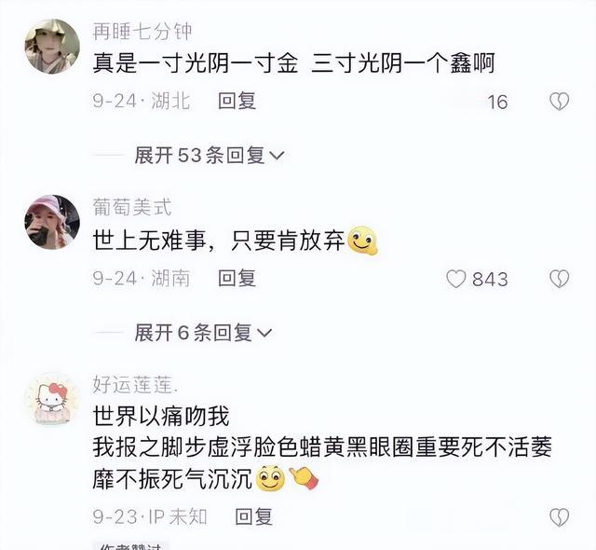This screenshot has height=550, width=596.
Task: Tap the smiley emoji in 葡萄美式 comment
Action: pos(363,241)
